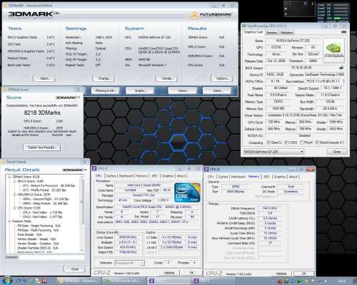Screen dimensions: 357x285
Task: Click the Options... button under Results
Action: click(221, 78)
